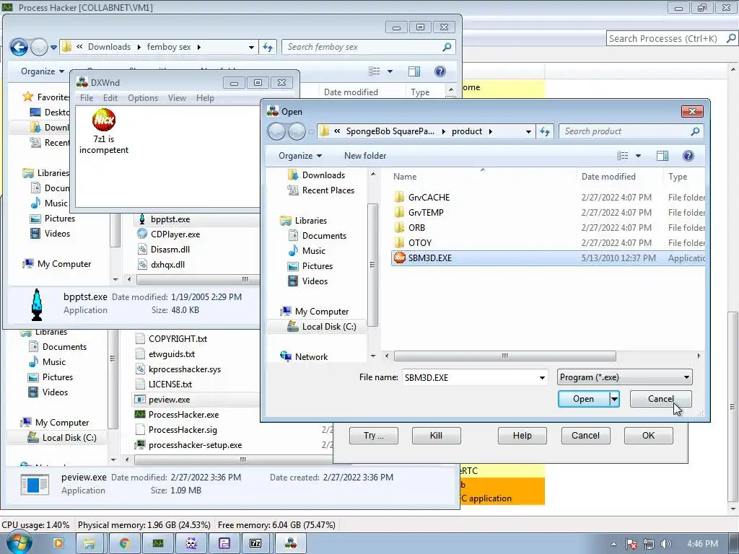Click the Kill button
Image resolution: width=739 pixels, height=554 pixels.
pos(436,435)
